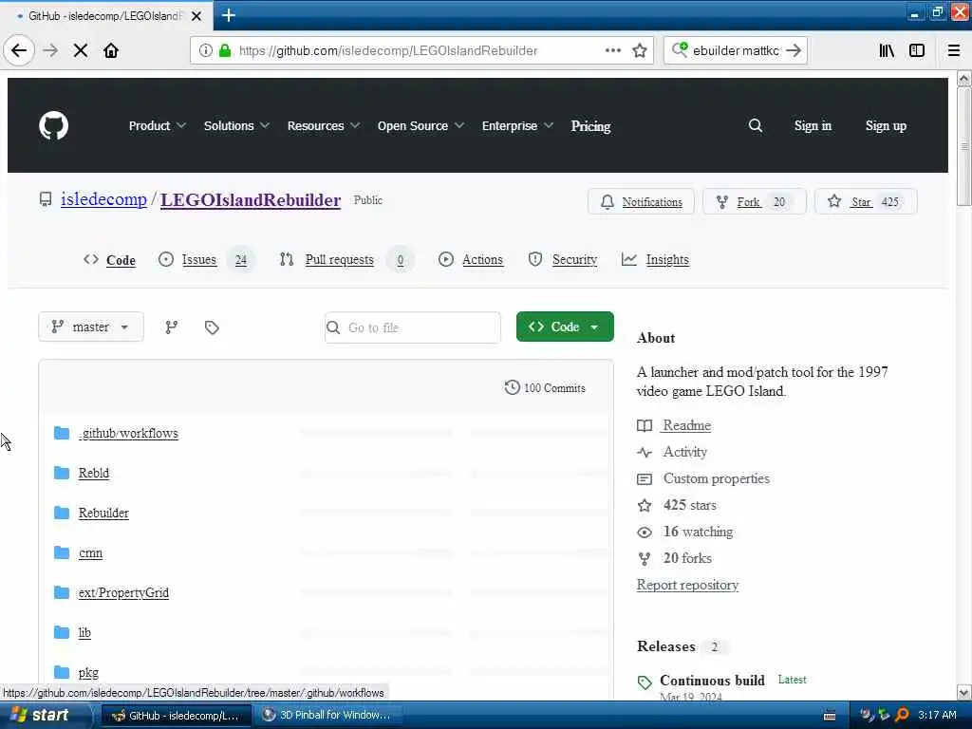Open the ext/PropertyGrid folder
The image size is (972, 729).
coord(123,592)
